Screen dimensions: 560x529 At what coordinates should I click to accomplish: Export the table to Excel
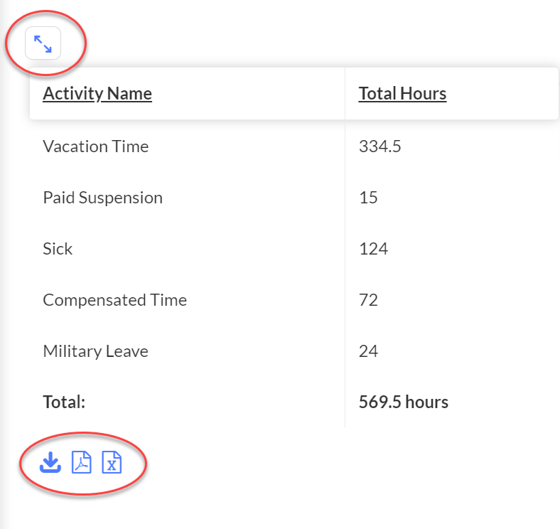pyautogui.click(x=112, y=462)
